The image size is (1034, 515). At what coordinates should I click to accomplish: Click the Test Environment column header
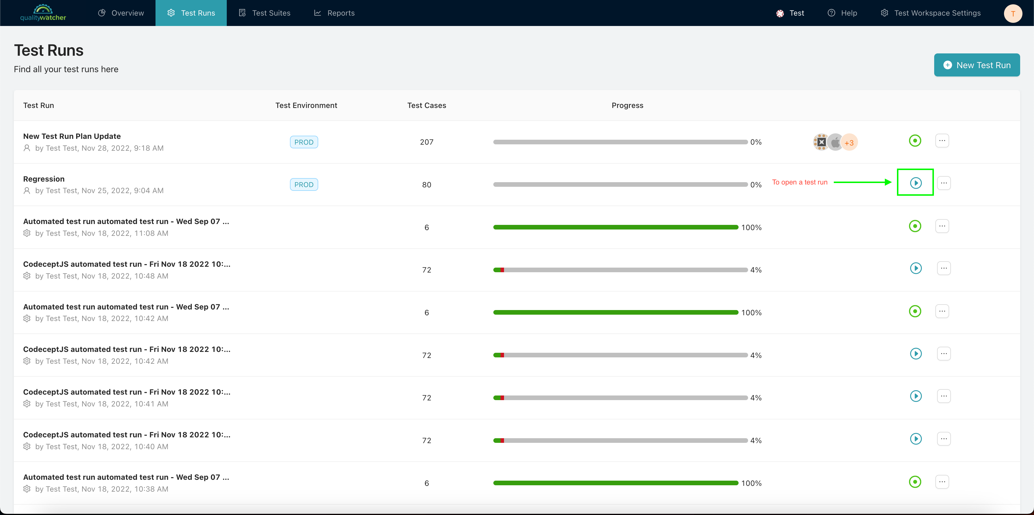click(x=306, y=105)
